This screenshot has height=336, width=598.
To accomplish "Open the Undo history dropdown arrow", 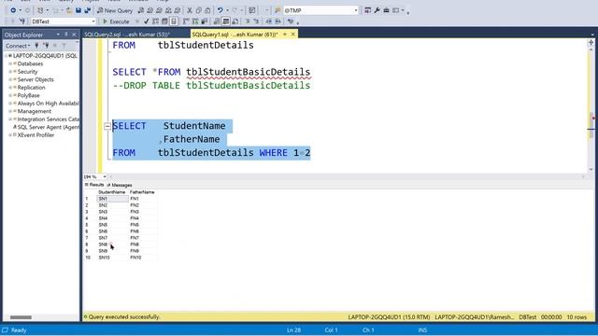I will pyautogui.click(x=227, y=10).
